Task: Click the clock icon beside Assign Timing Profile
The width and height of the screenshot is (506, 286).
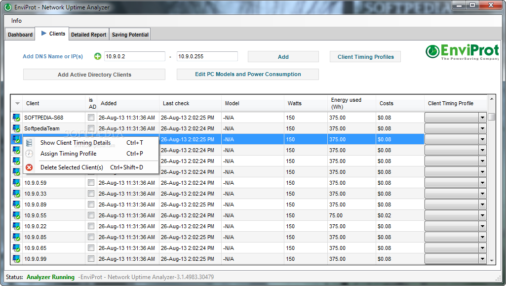Action: [x=29, y=154]
